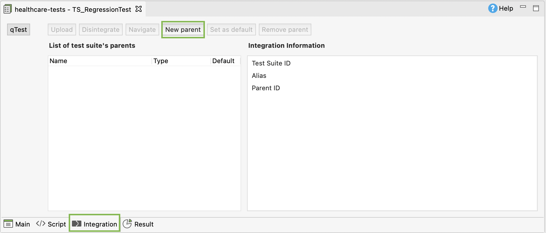Screen dimensions: 546x233
Task: Click the Script tab code icon
Action: [x=41, y=224]
